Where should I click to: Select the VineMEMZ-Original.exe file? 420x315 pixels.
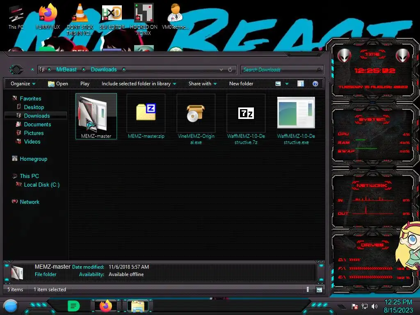pos(196,119)
